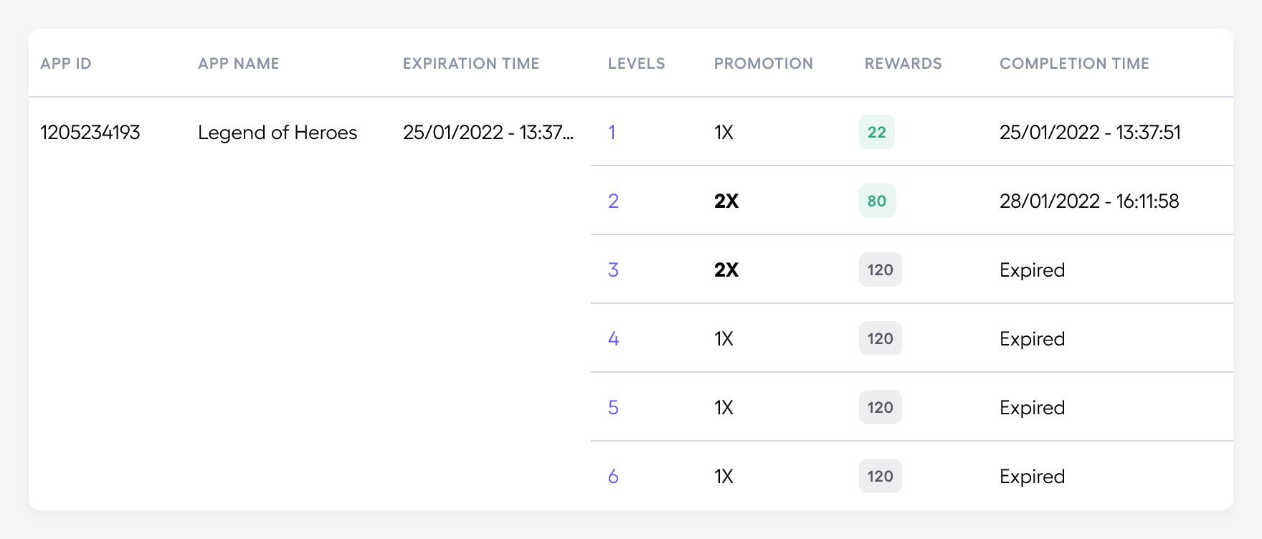Click the APP ID column header
The image size is (1262, 539).
[x=66, y=63]
